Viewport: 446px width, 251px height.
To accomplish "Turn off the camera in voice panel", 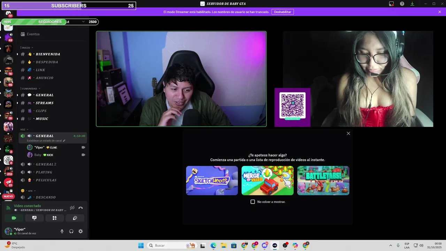I will 14,218.
